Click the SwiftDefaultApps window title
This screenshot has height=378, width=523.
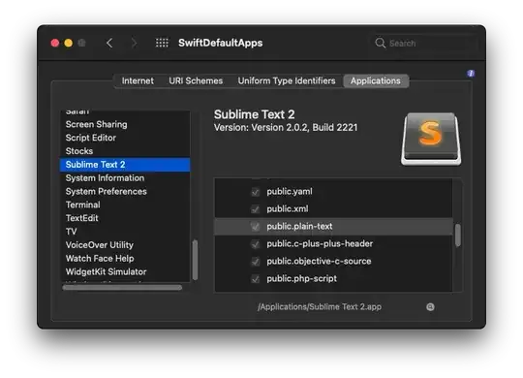221,43
